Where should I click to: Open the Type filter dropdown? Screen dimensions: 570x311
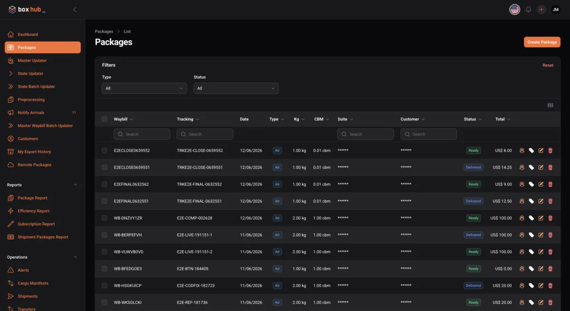[x=144, y=88]
